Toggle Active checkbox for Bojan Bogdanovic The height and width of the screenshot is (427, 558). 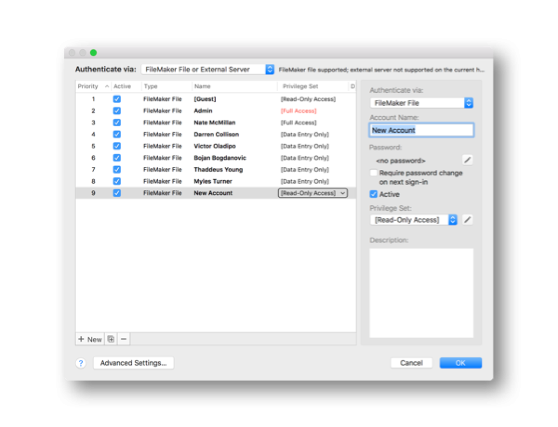tap(117, 158)
